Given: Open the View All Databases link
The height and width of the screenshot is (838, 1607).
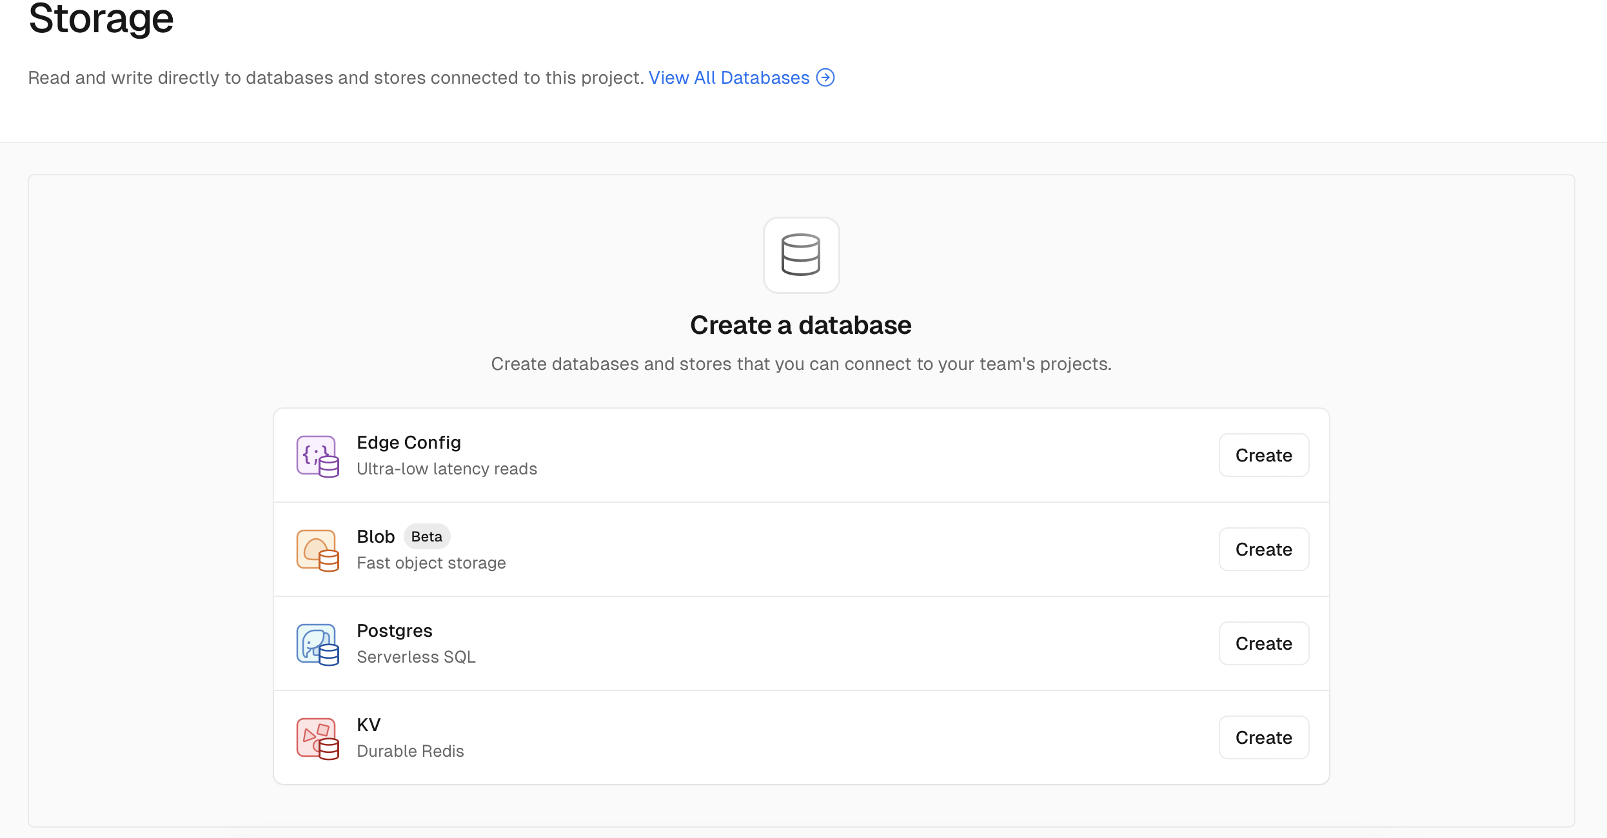Looking at the screenshot, I should point(729,77).
